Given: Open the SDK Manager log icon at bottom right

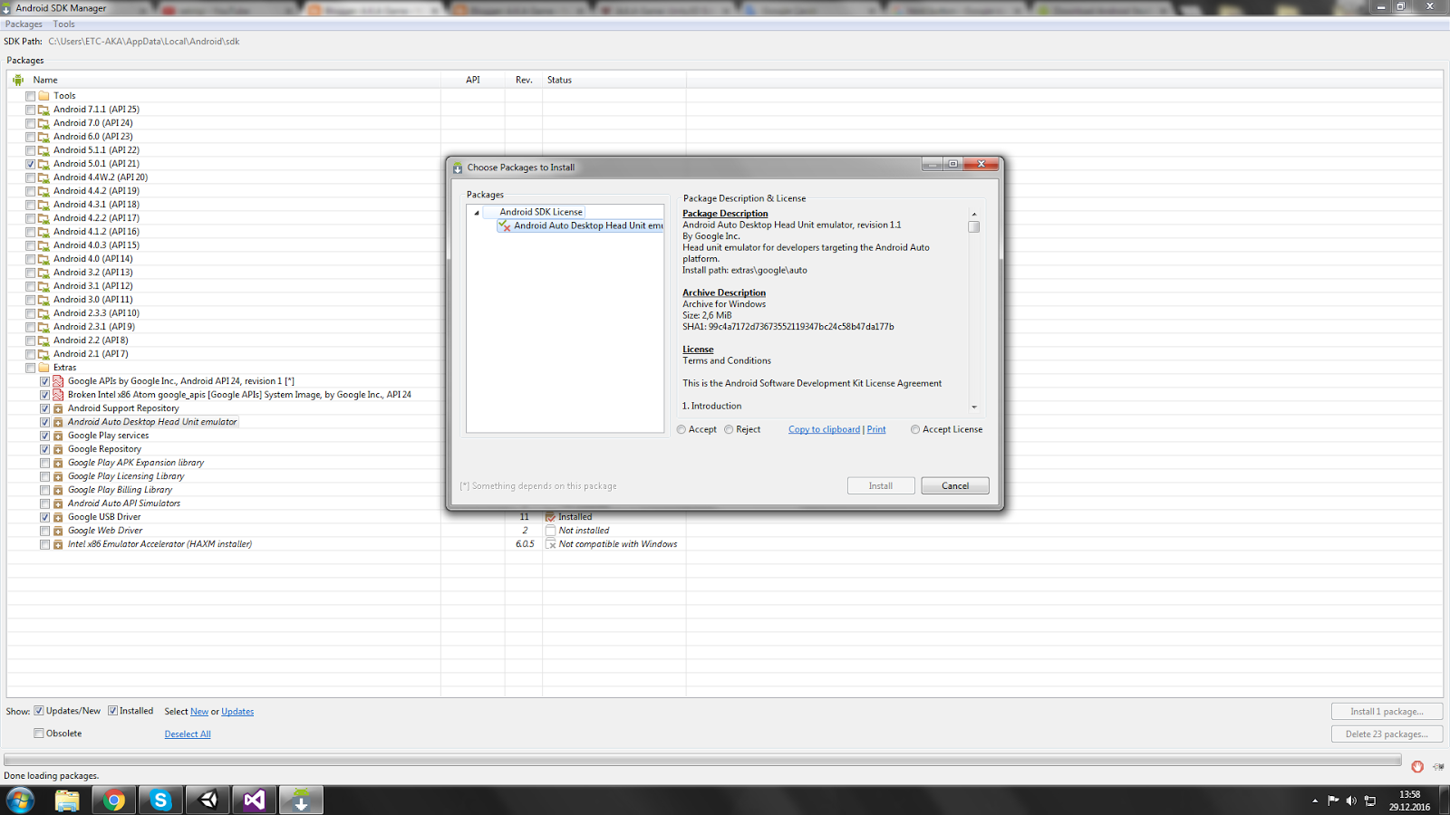Looking at the screenshot, I should coord(1438,766).
